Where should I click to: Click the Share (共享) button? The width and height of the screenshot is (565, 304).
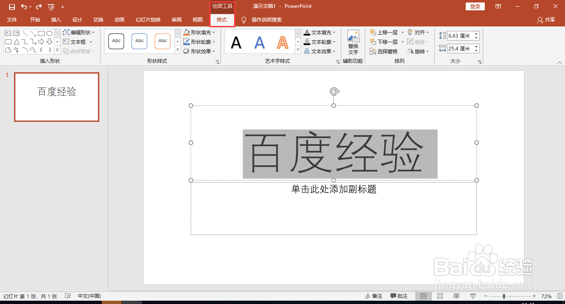546,20
